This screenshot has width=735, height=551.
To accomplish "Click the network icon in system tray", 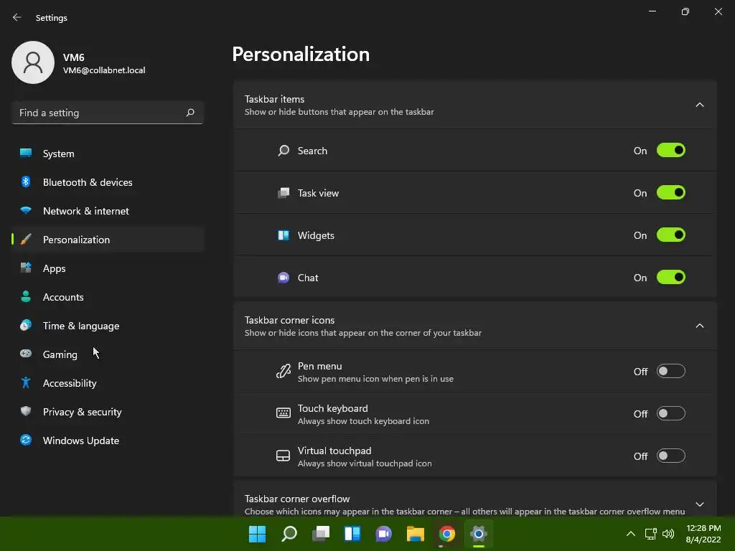I will tap(650, 534).
